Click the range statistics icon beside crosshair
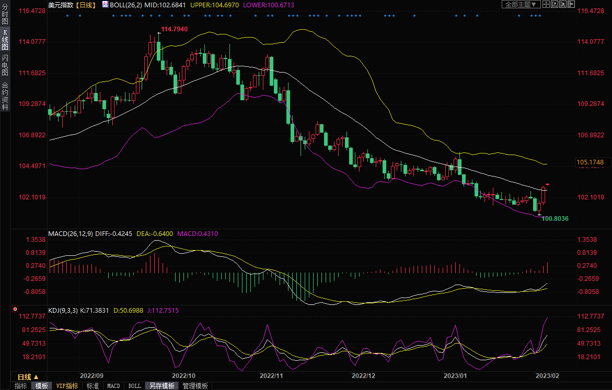612x390 pixels. (554, 4)
